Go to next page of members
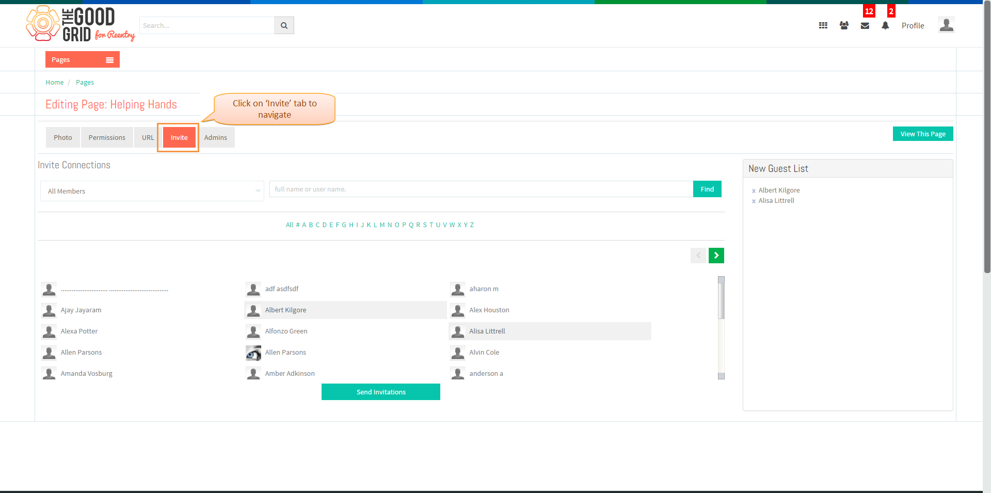This screenshot has width=991, height=493. [716, 256]
